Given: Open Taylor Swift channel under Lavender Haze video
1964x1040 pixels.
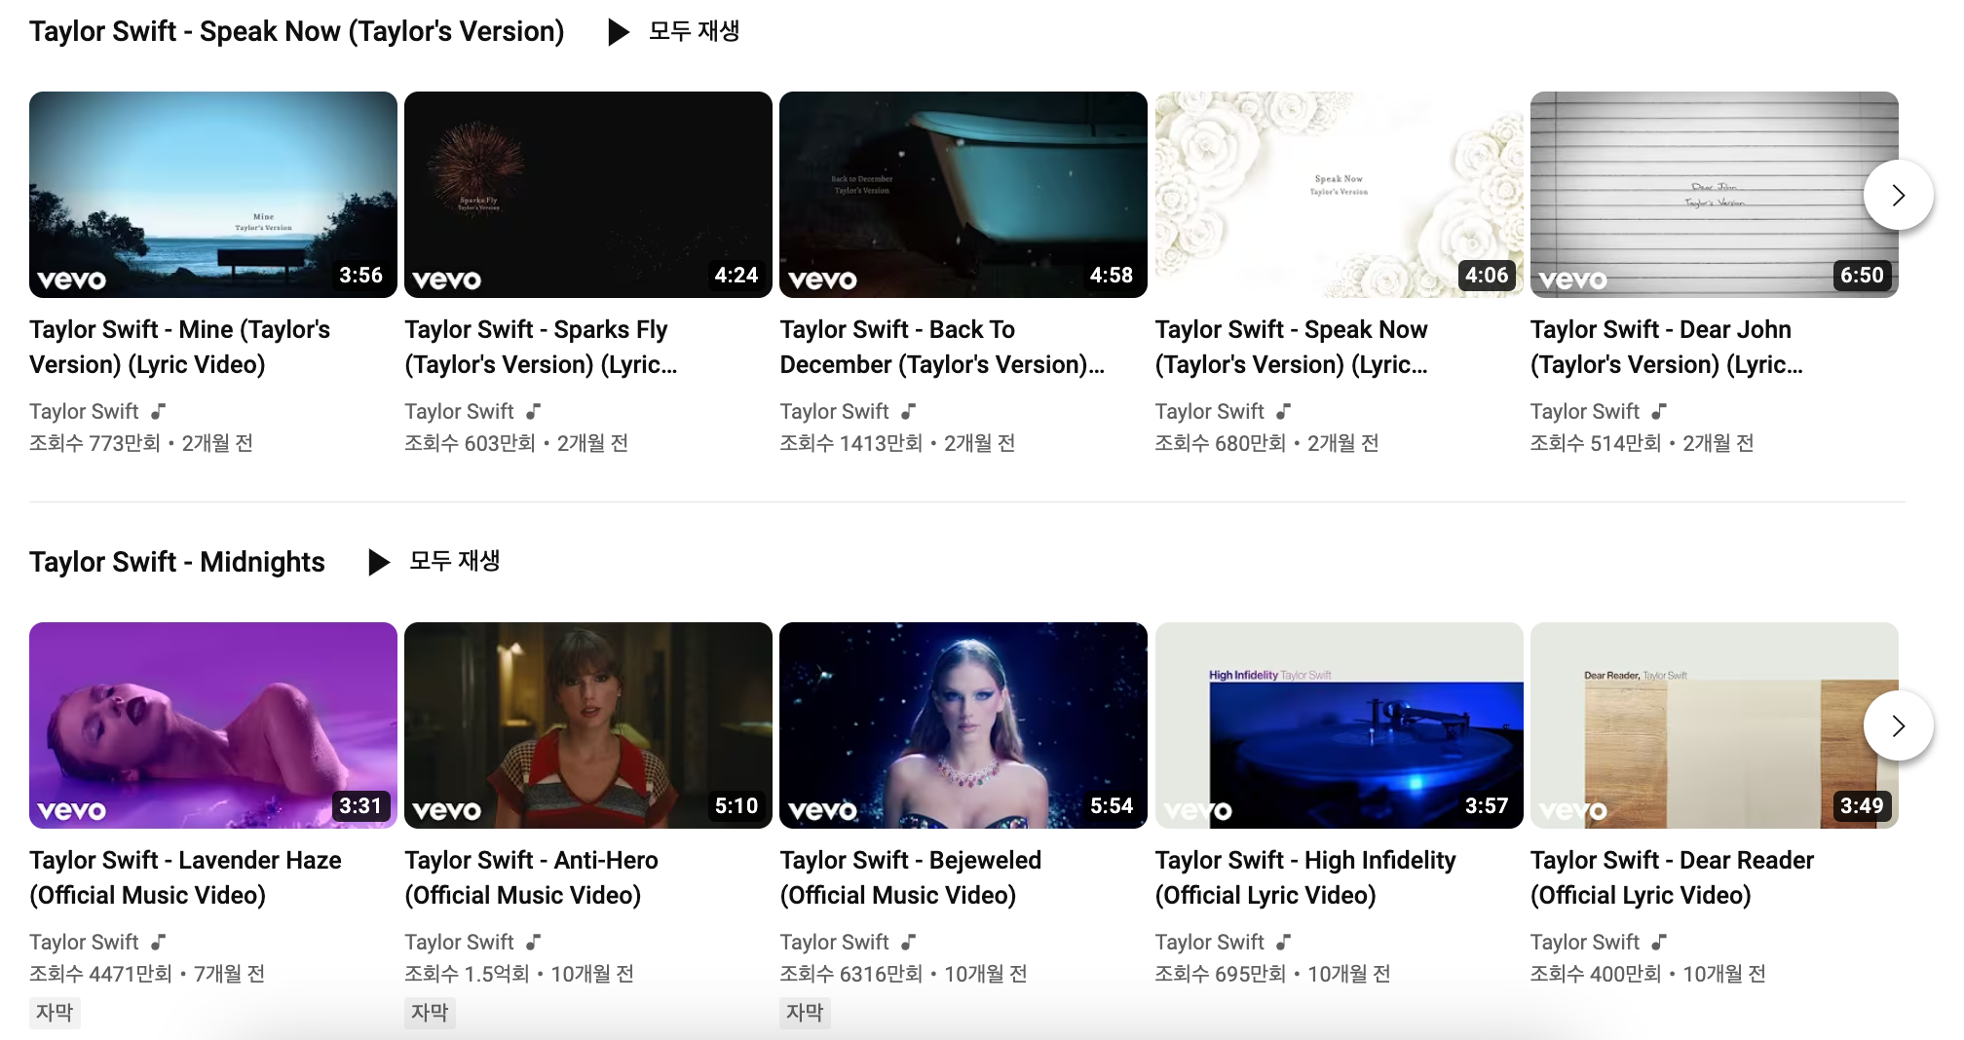Looking at the screenshot, I should click(x=84, y=942).
